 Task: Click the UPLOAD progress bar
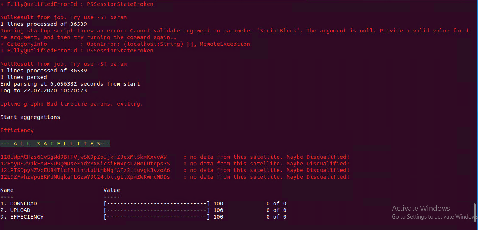(x=157, y=210)
